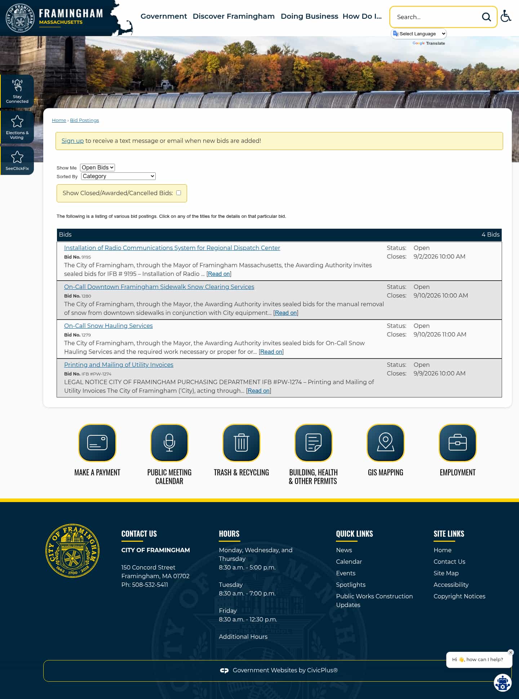Image resolution: width=519 pixels, height=699 pixels.
Task: Click Government Websites by CivicPlus link
Action: [x=285, y=670]
